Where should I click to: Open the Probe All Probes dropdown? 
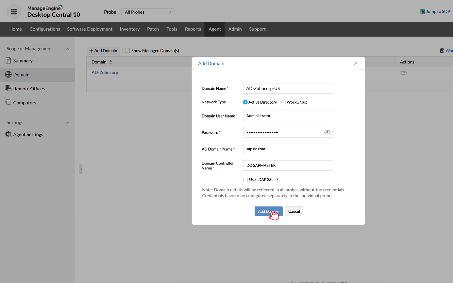(148, 12)
